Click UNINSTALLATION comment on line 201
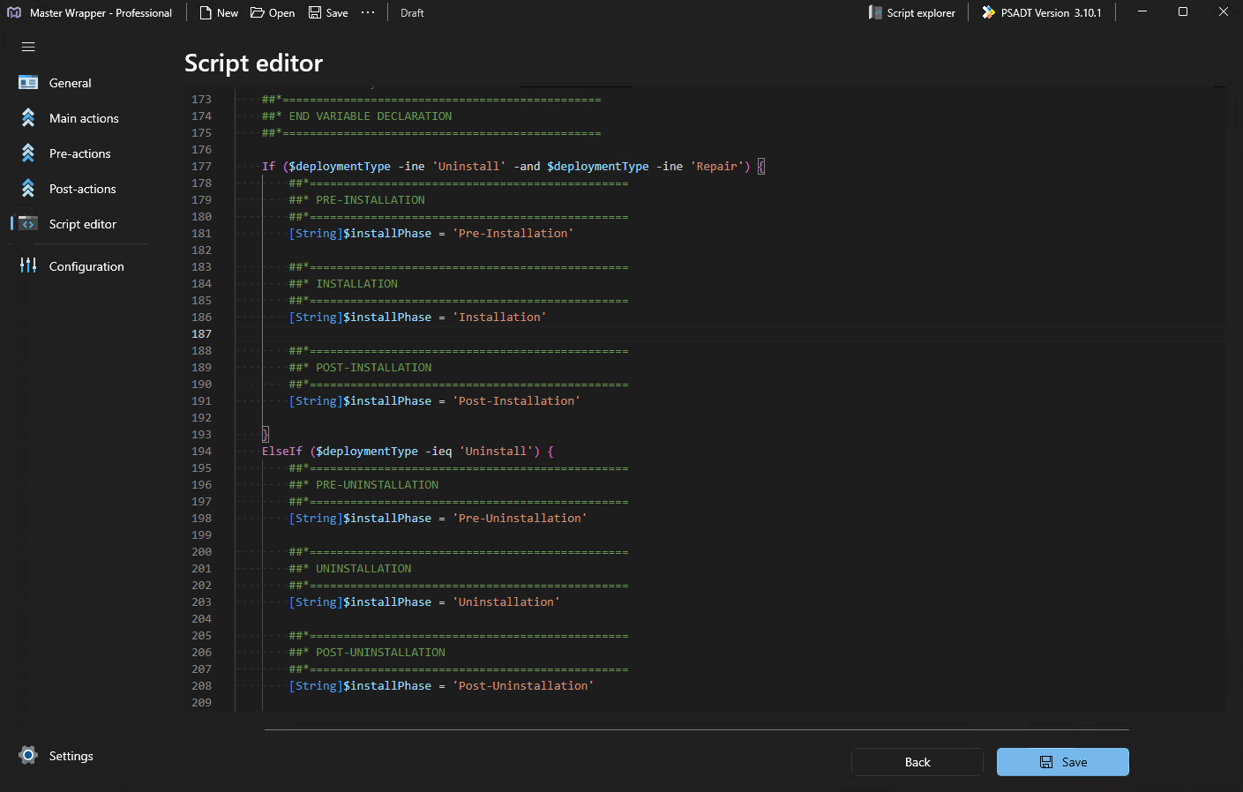 (363, 569)
